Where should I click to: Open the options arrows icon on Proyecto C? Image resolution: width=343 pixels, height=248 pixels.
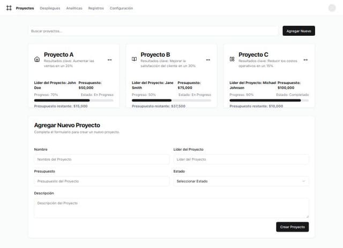pos(305,60)
